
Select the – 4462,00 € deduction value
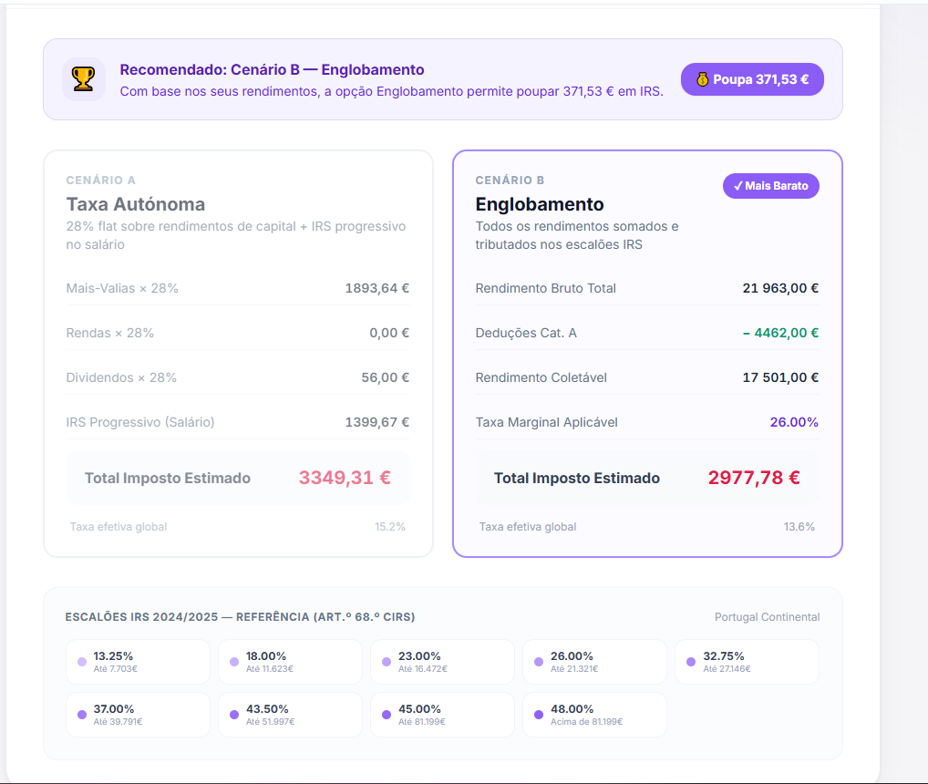click(x=780, y=333)
